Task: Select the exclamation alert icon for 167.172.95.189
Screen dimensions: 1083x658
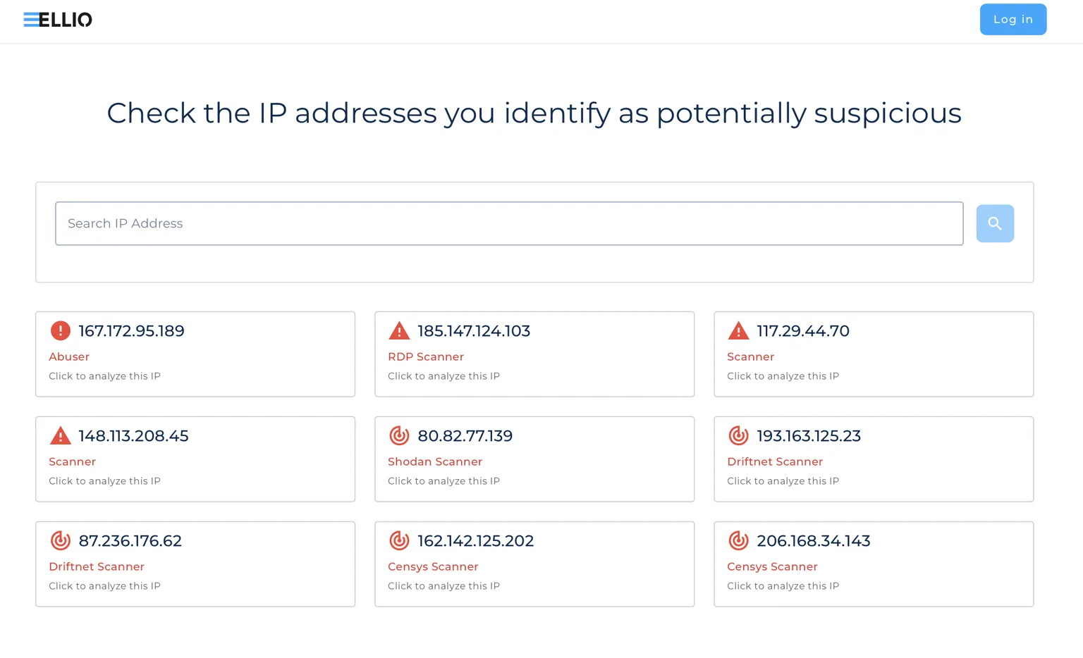Action: click(60, 330)
